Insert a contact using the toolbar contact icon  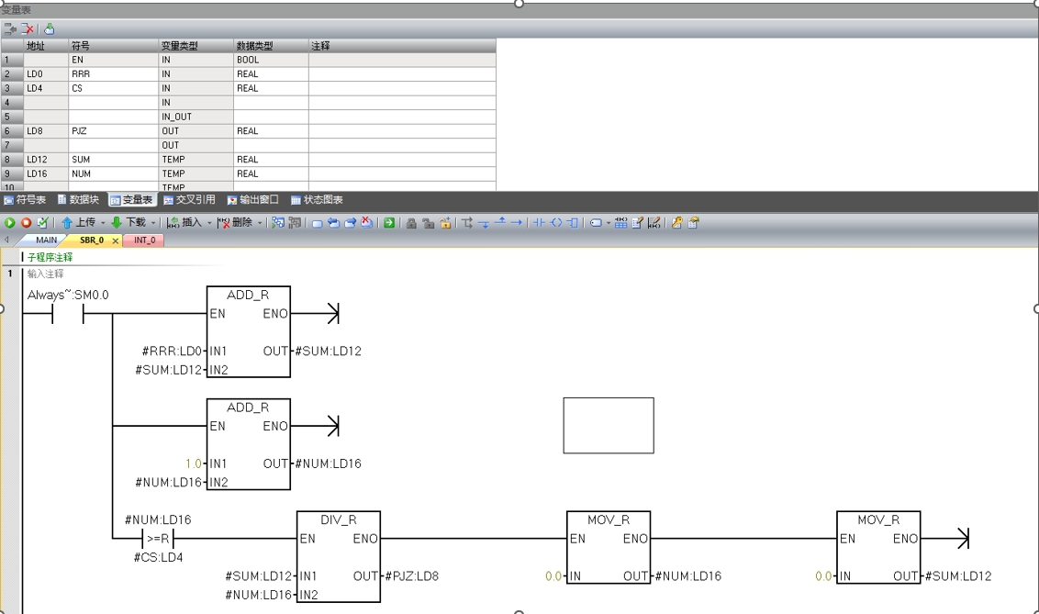pos(540,223)
